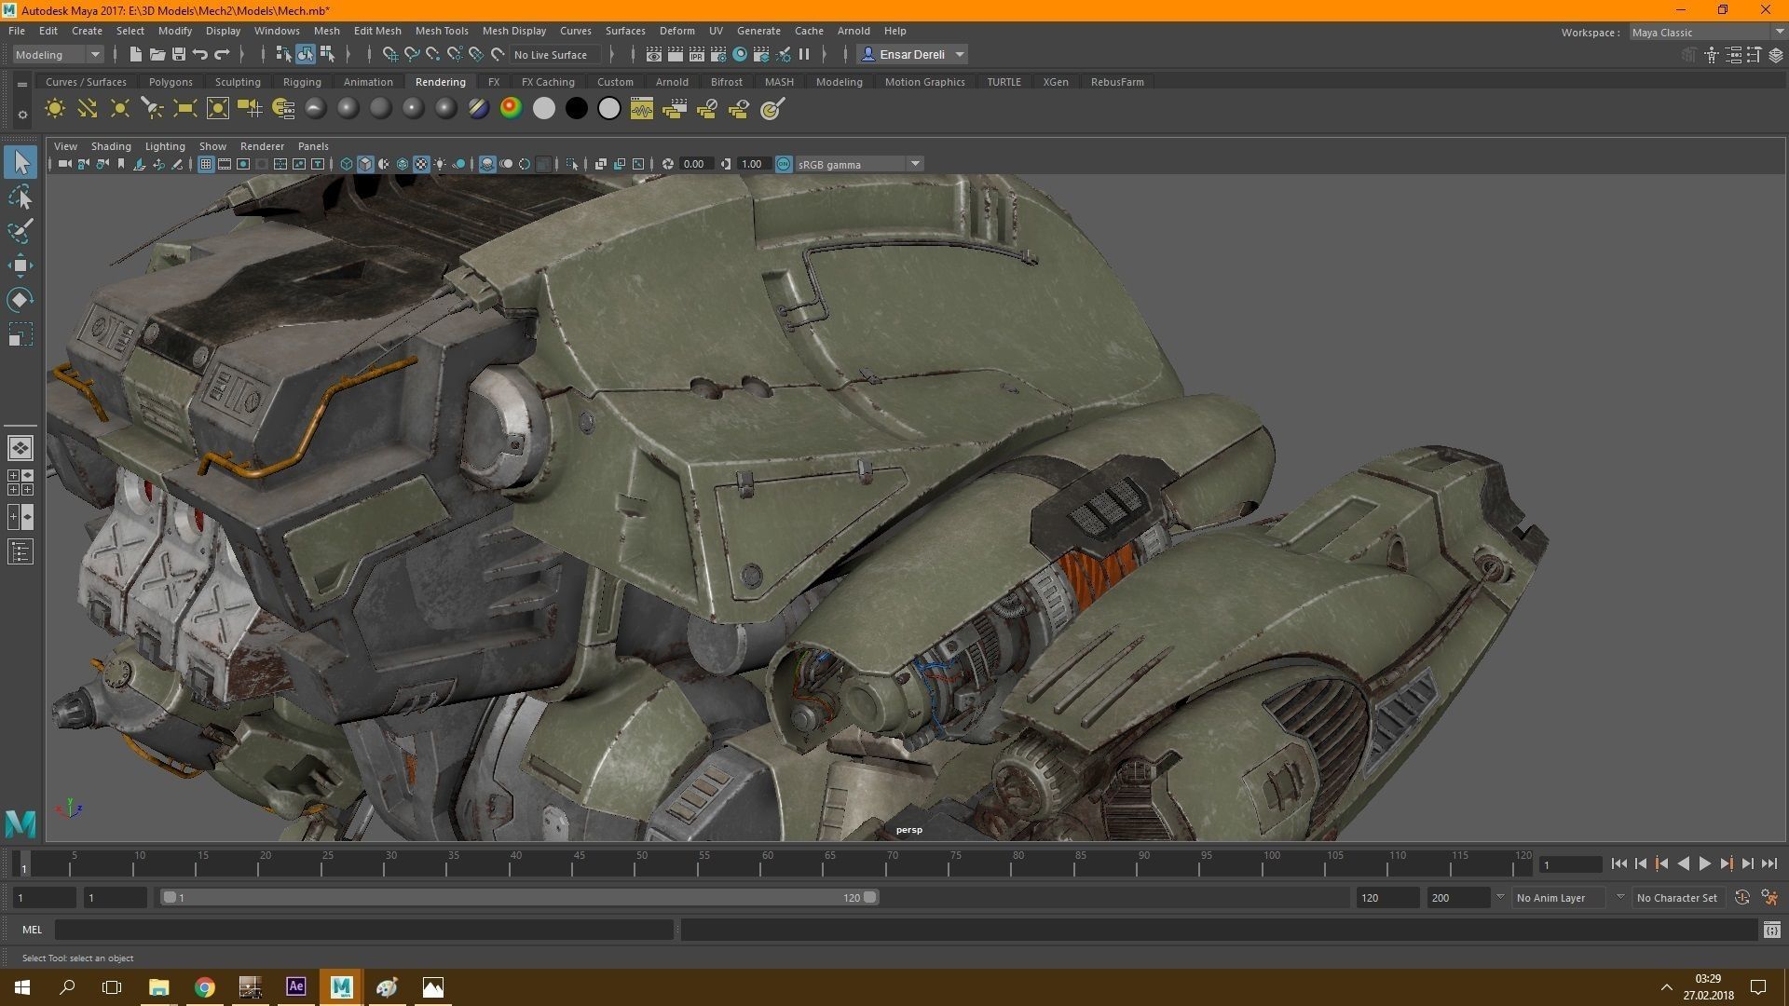This screenshot has height=1006, width=1789.
Task: Toggle use all lights in viewport
Action: tap(440, 164)
